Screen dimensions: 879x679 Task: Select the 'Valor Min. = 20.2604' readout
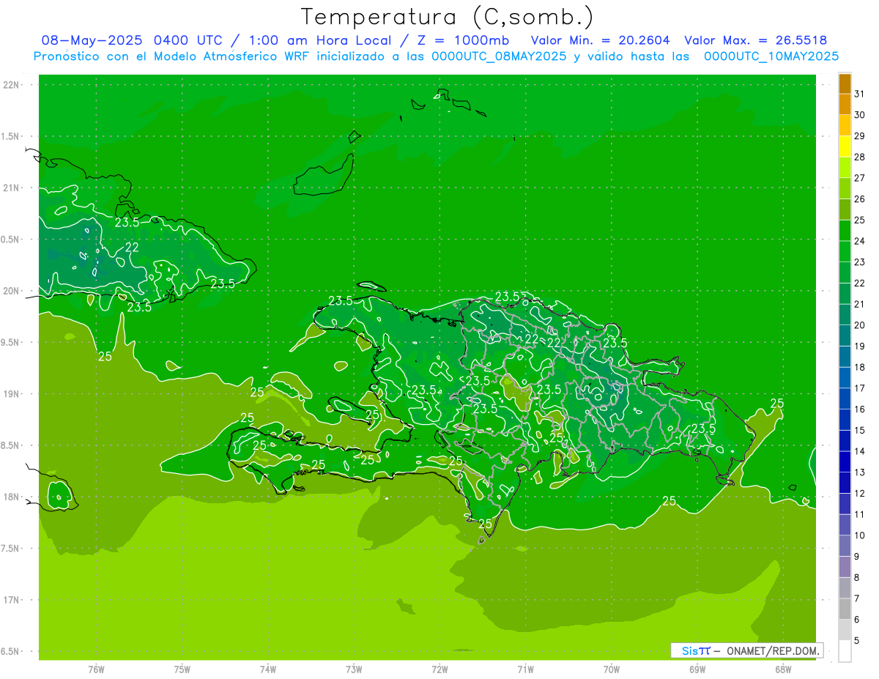(600, 40)
